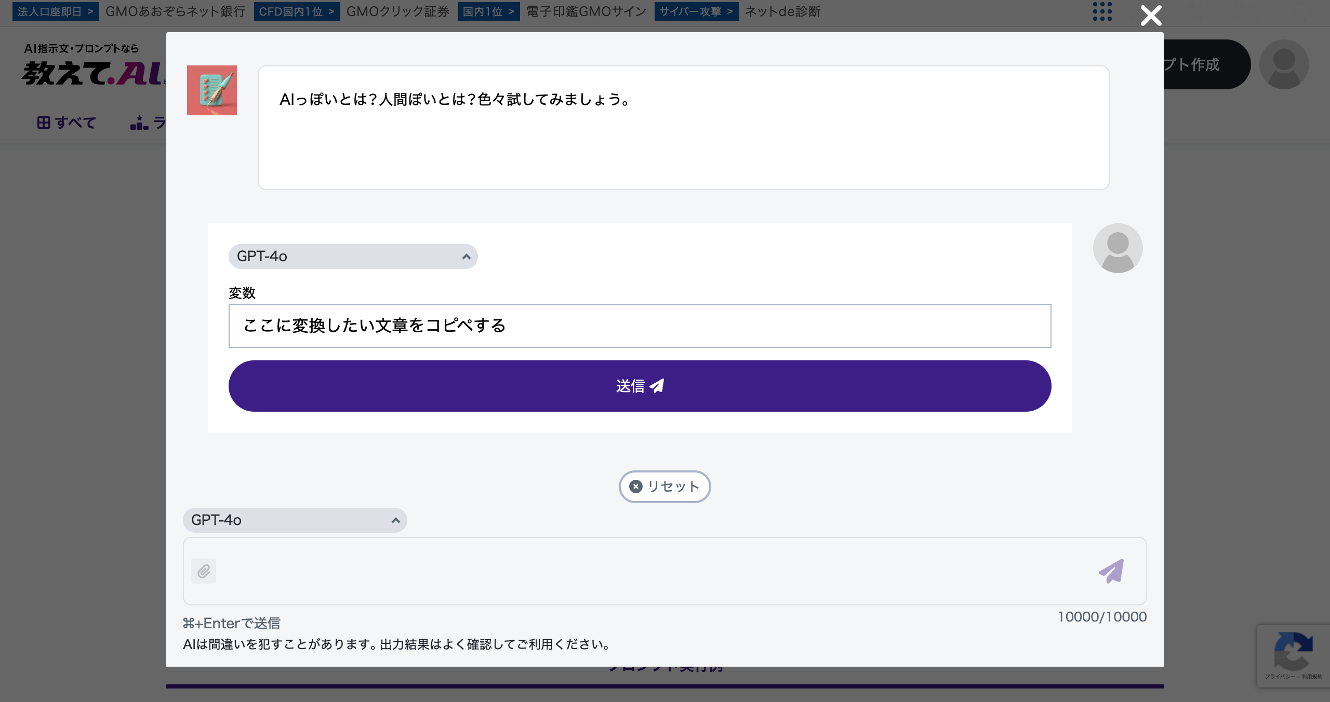The width and height of the screenshot is (1330, 702).
Task: Click the 国内1位 banner badge
Action: pyautogui.click(x=488, y=11)
